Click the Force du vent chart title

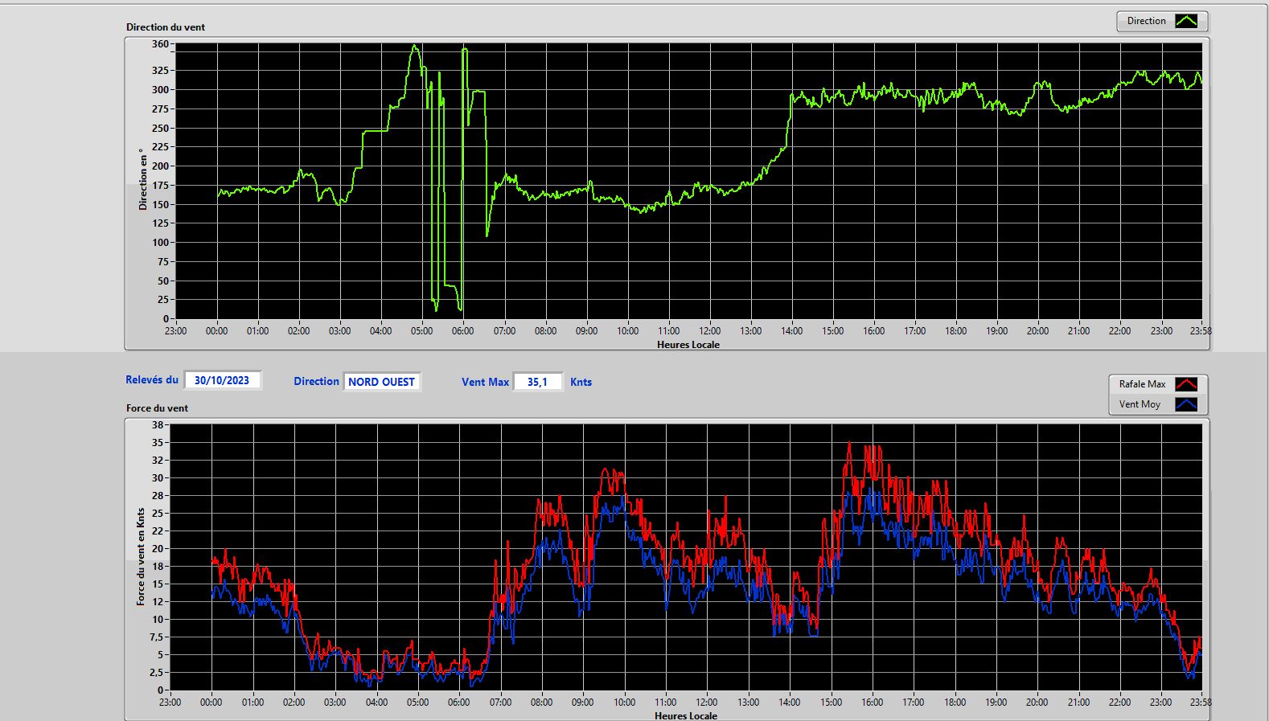click(157, 408)
